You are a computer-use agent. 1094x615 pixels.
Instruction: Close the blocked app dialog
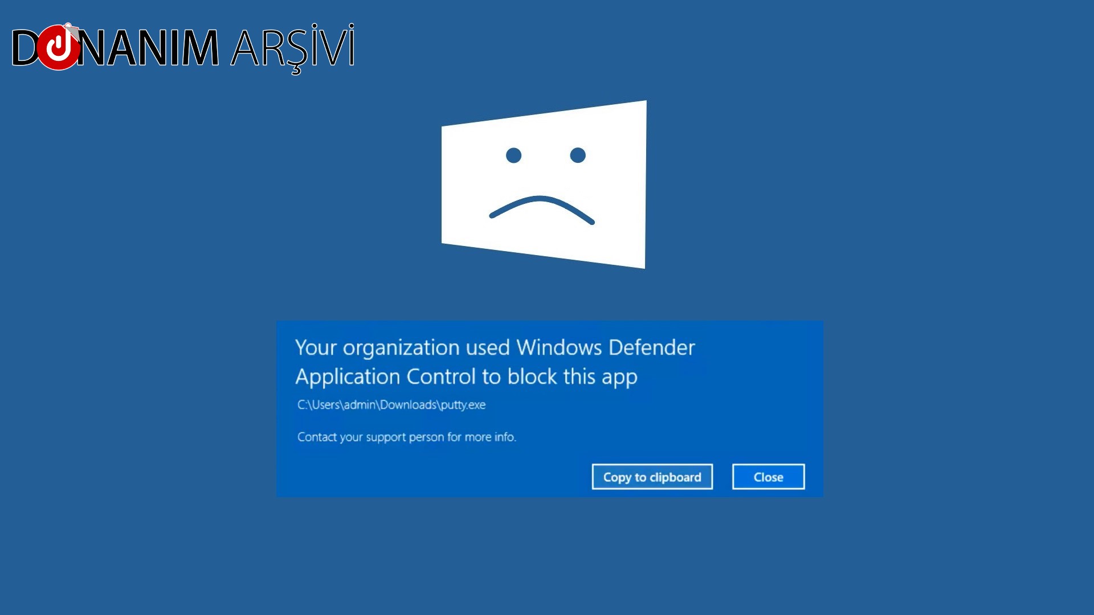tap(768, 477)
